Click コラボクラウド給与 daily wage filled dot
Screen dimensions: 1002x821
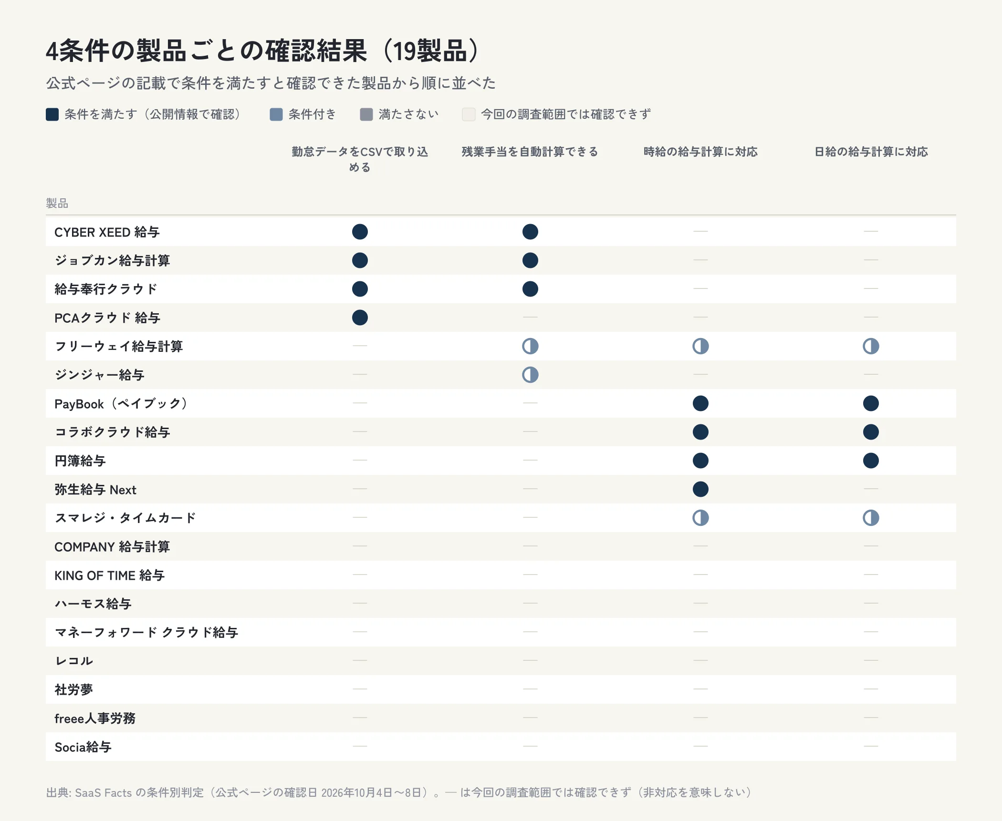pyautogui.click(x=871, y=432)
